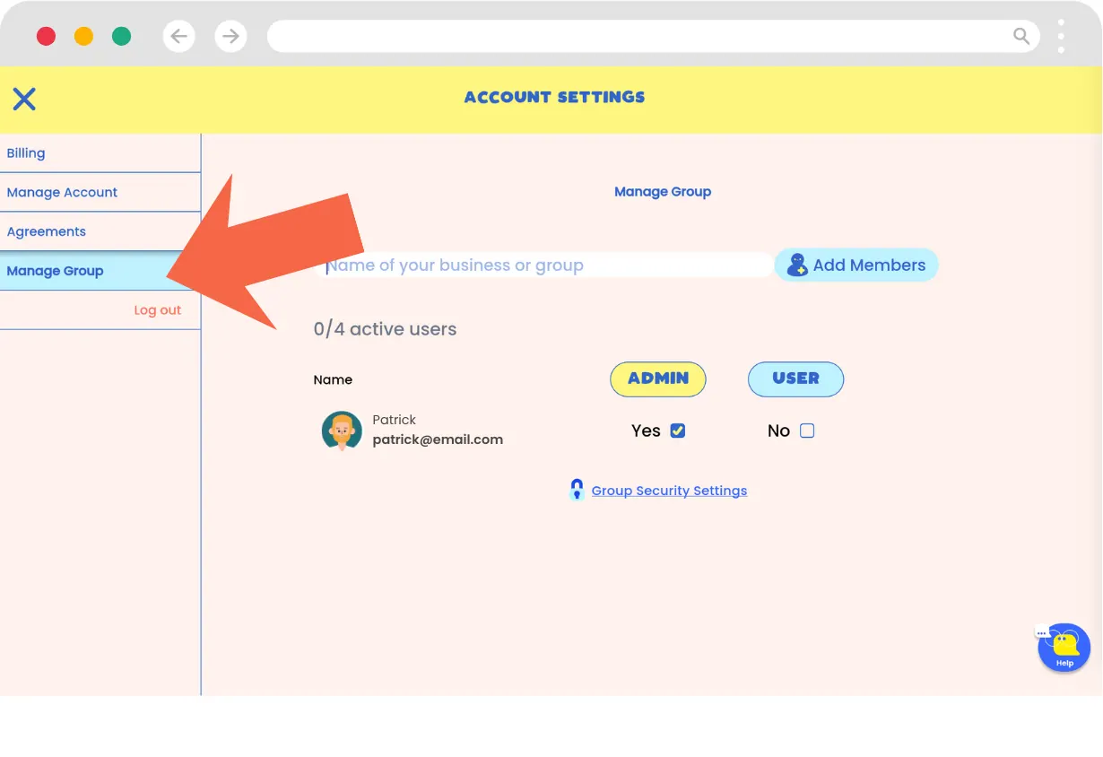Close Account Settings with the X icon
Viewport: 1103px width, 757px height.
(24, 99)
